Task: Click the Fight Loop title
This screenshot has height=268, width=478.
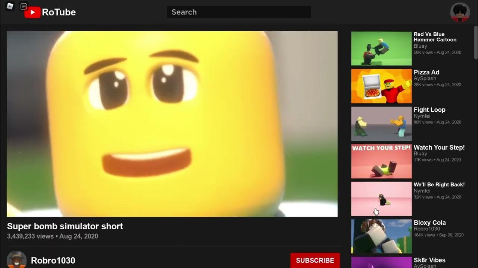Action: point(429,110)
